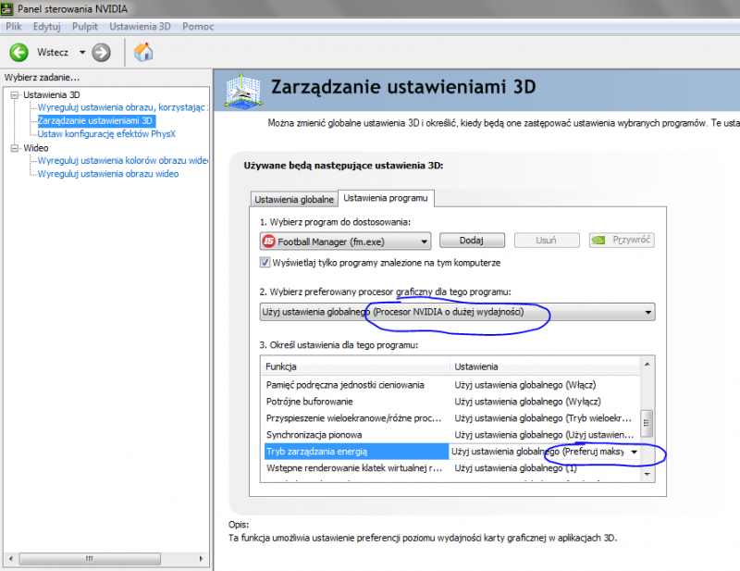This screenshot has height=571, width=740.
Task: Click the 'Użyj ustawienia globalnego (Użyj ustawien...' value
Action: [x=544, y=435]
